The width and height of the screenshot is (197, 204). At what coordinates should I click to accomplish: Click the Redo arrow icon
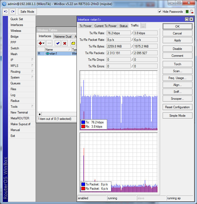[x=13, y=12]
